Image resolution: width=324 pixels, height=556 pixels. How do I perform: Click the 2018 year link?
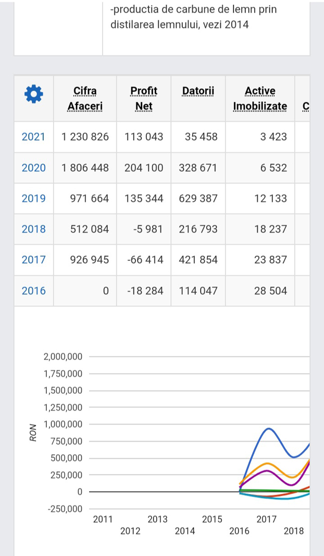click(x=33, y=229)
